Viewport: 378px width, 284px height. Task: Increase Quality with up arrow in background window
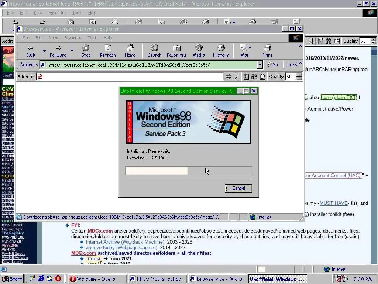[x=373, y=39]
